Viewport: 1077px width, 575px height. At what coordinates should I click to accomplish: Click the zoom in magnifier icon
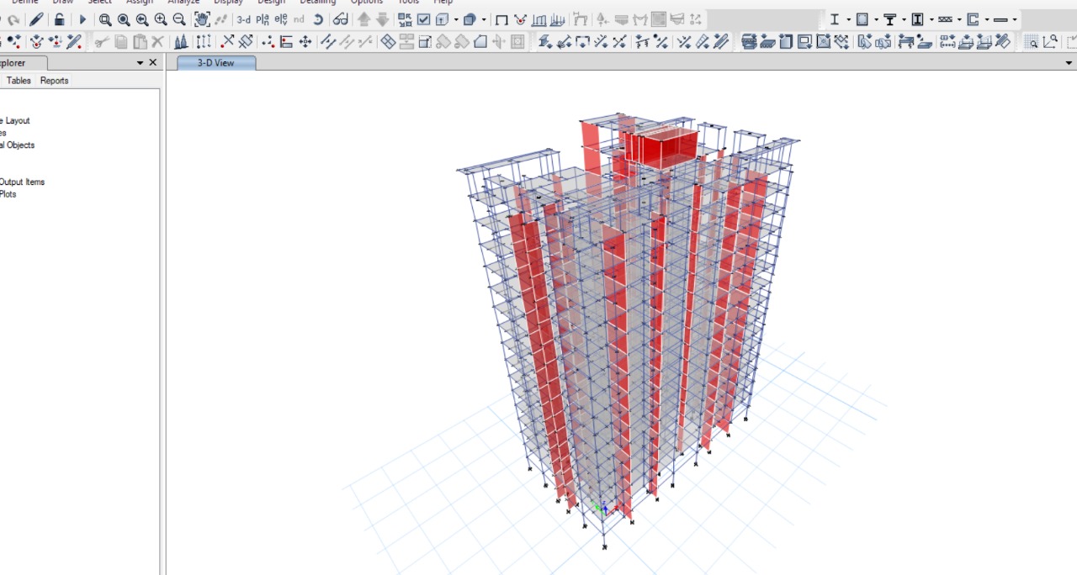tap(161, 19)
